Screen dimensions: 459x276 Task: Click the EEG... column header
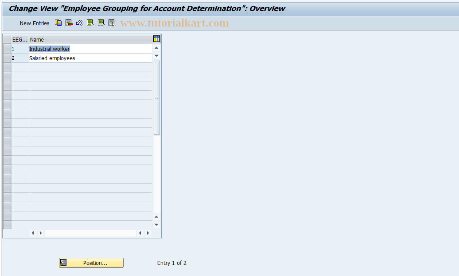coord(20,39)
